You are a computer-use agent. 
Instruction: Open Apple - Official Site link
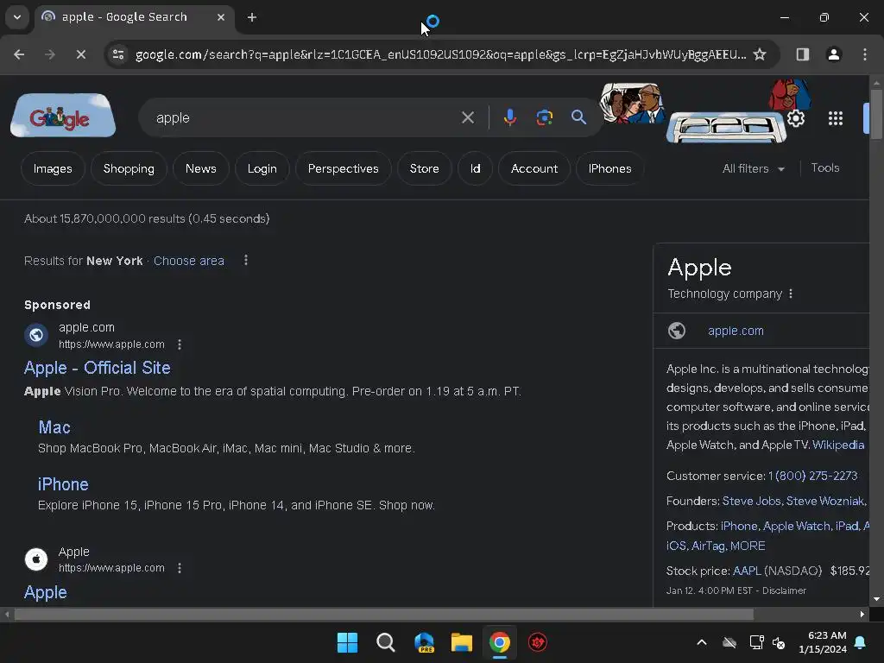coord(97,368)
